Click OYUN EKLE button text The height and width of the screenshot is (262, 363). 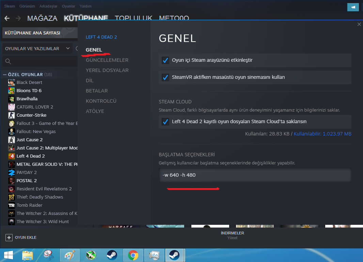click(x=26, y=237)
